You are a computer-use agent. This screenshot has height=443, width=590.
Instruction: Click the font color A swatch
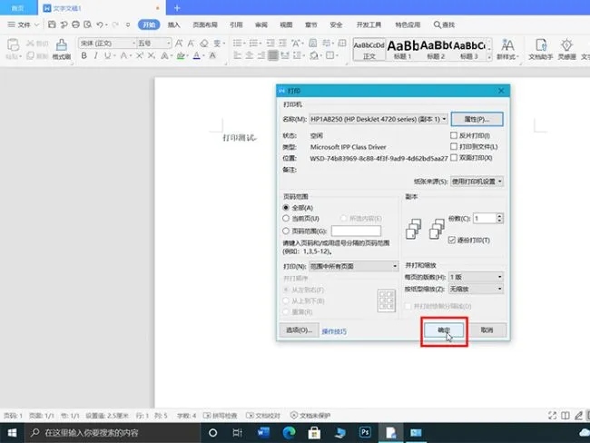196,56
